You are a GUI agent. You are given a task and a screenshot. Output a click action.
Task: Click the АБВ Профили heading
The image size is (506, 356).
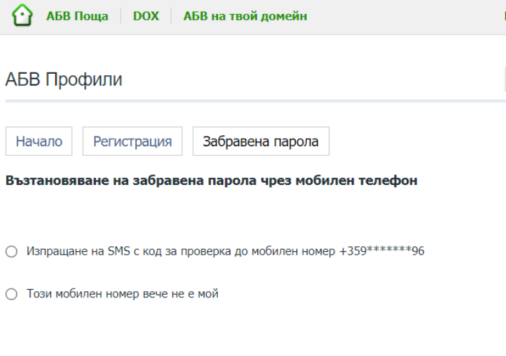pyautogui.click(x=64, y=79)
